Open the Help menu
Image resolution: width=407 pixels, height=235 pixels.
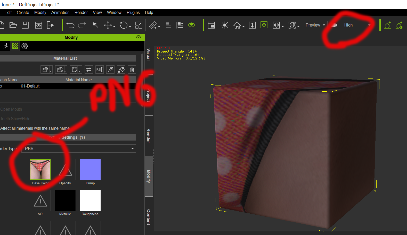[x=149, y=12]
